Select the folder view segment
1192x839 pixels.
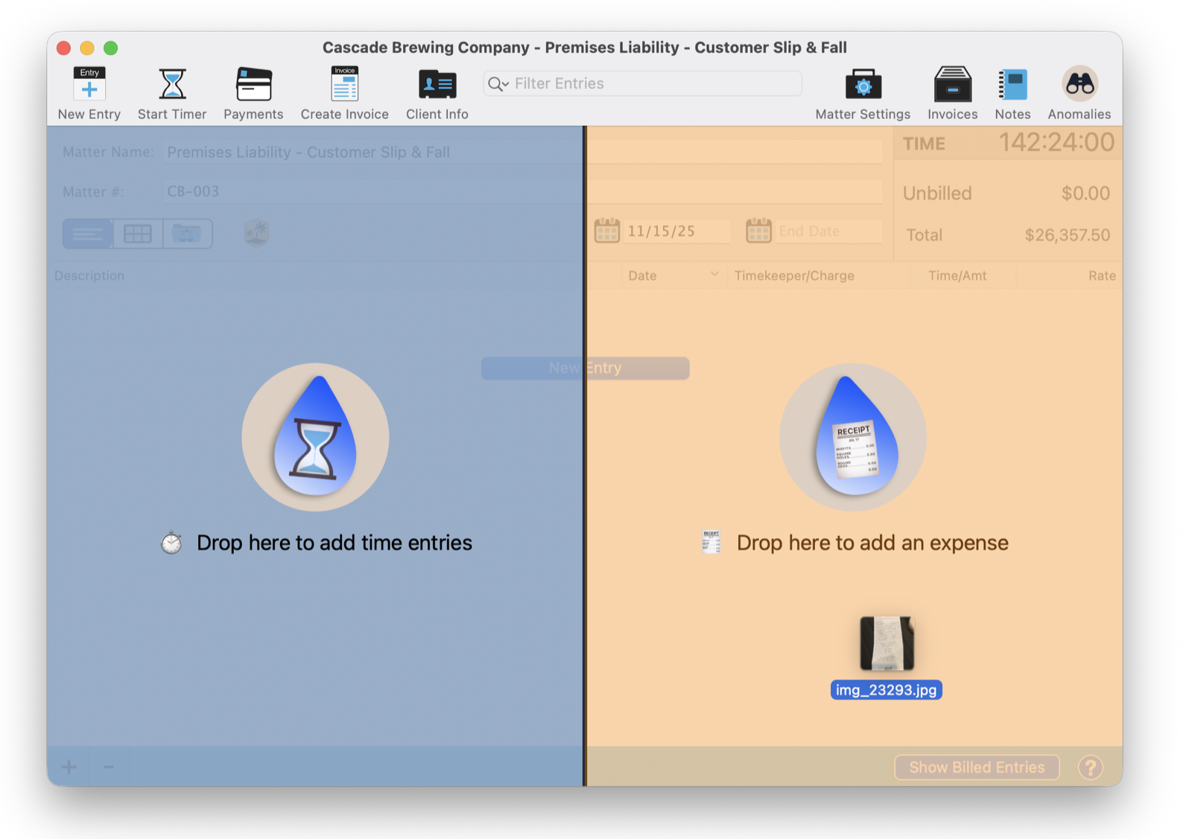point(187,234)
